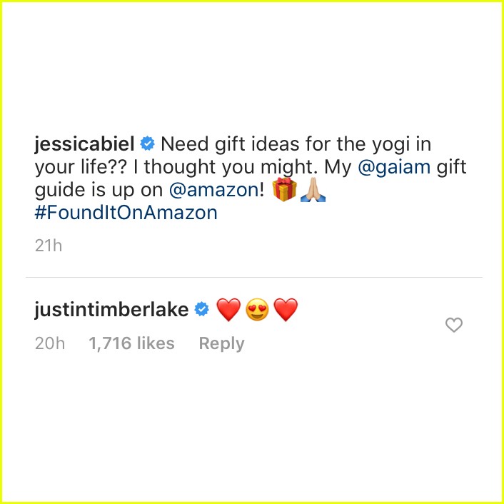This screenshot has width=504, height=504.
Task: Click the gift box emoji
Action: (x=284, y=189)
